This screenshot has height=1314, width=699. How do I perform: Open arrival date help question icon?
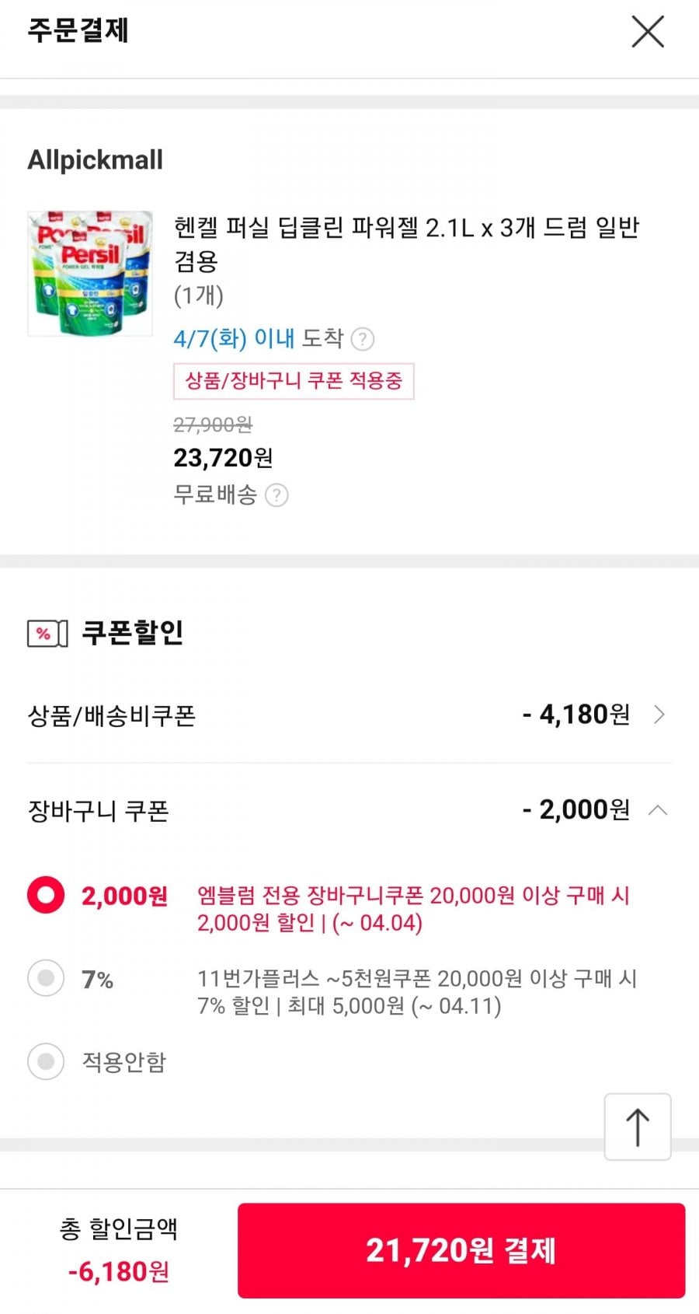(x=363, y=339)
